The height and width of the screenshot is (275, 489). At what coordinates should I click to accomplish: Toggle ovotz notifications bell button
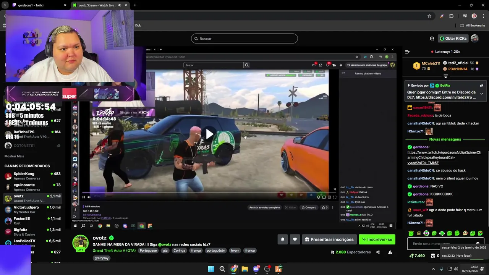283,239
